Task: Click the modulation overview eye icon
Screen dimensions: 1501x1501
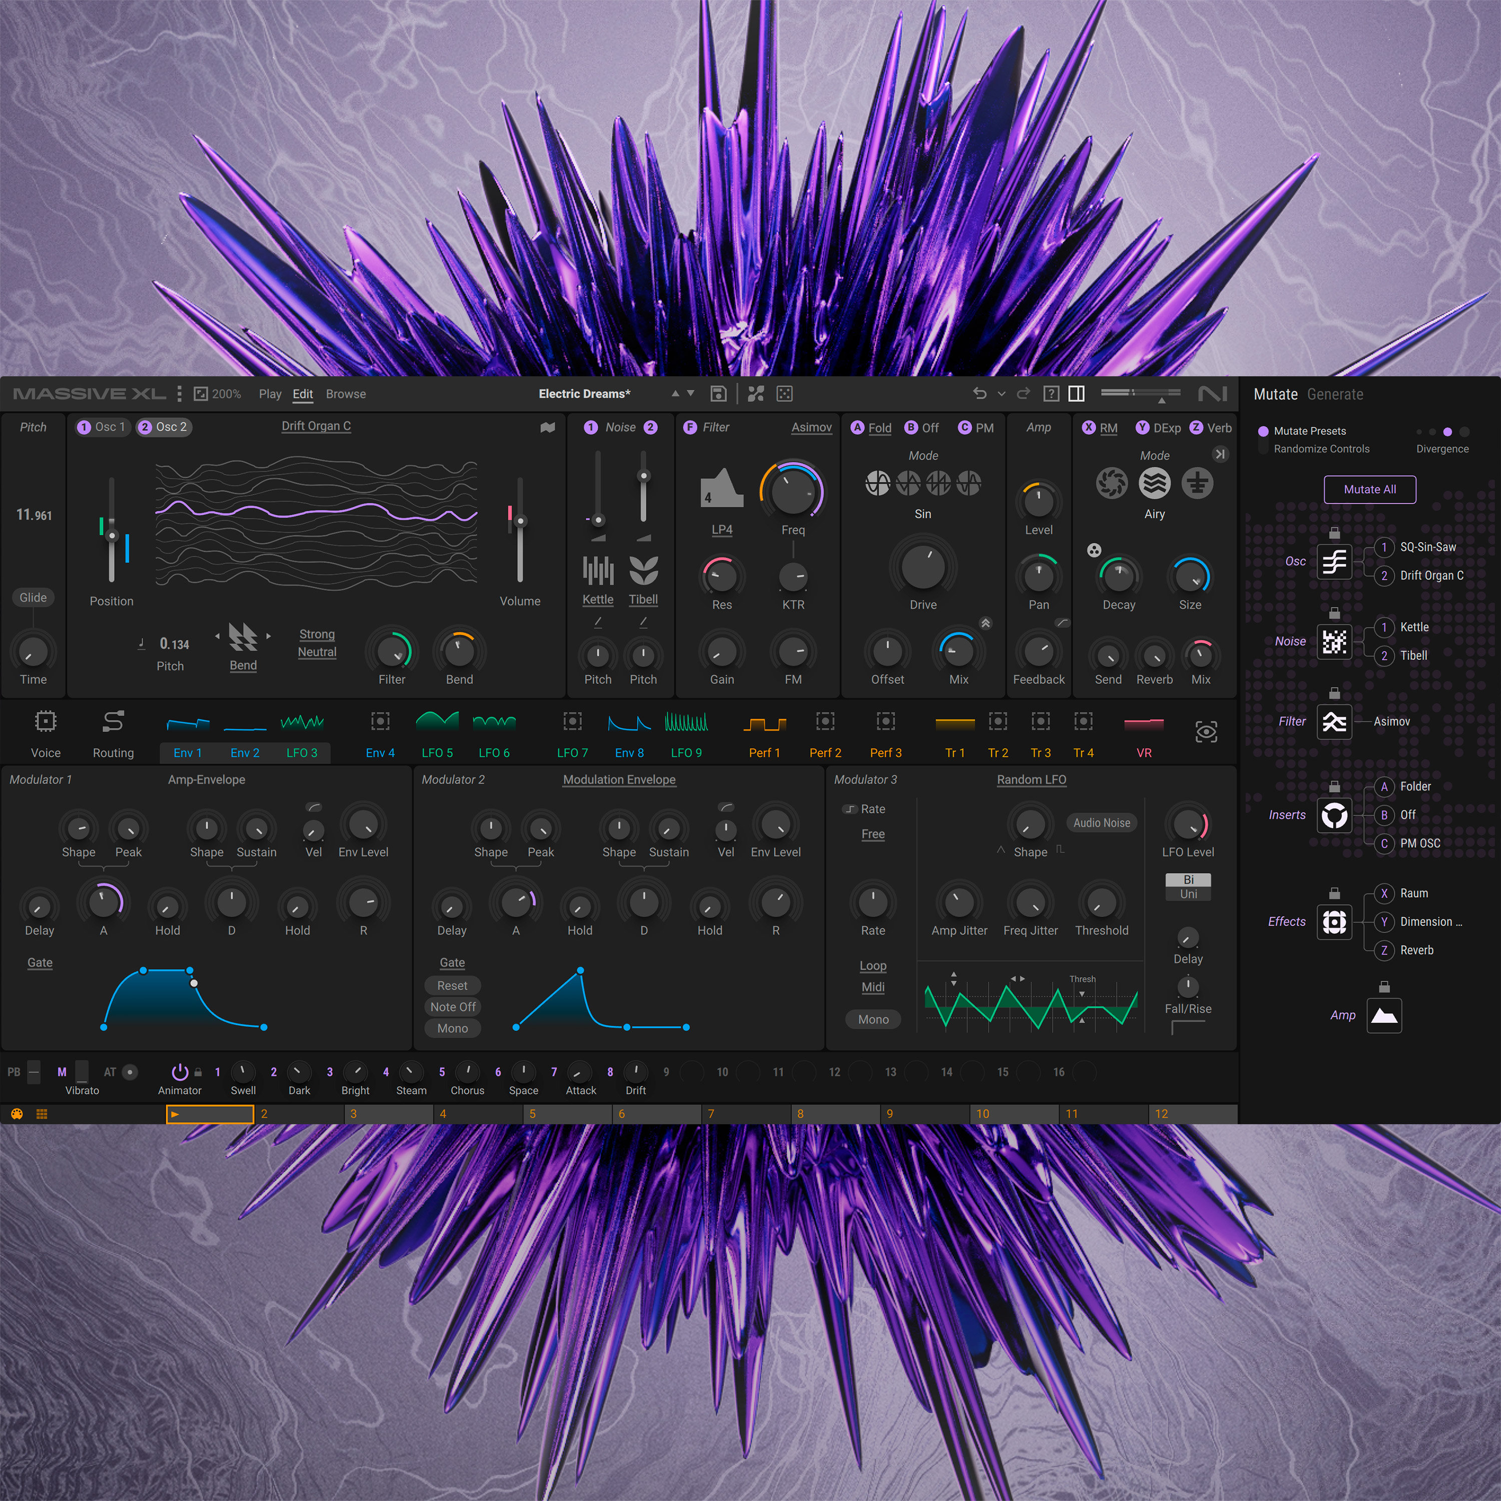Action: 1206,732
